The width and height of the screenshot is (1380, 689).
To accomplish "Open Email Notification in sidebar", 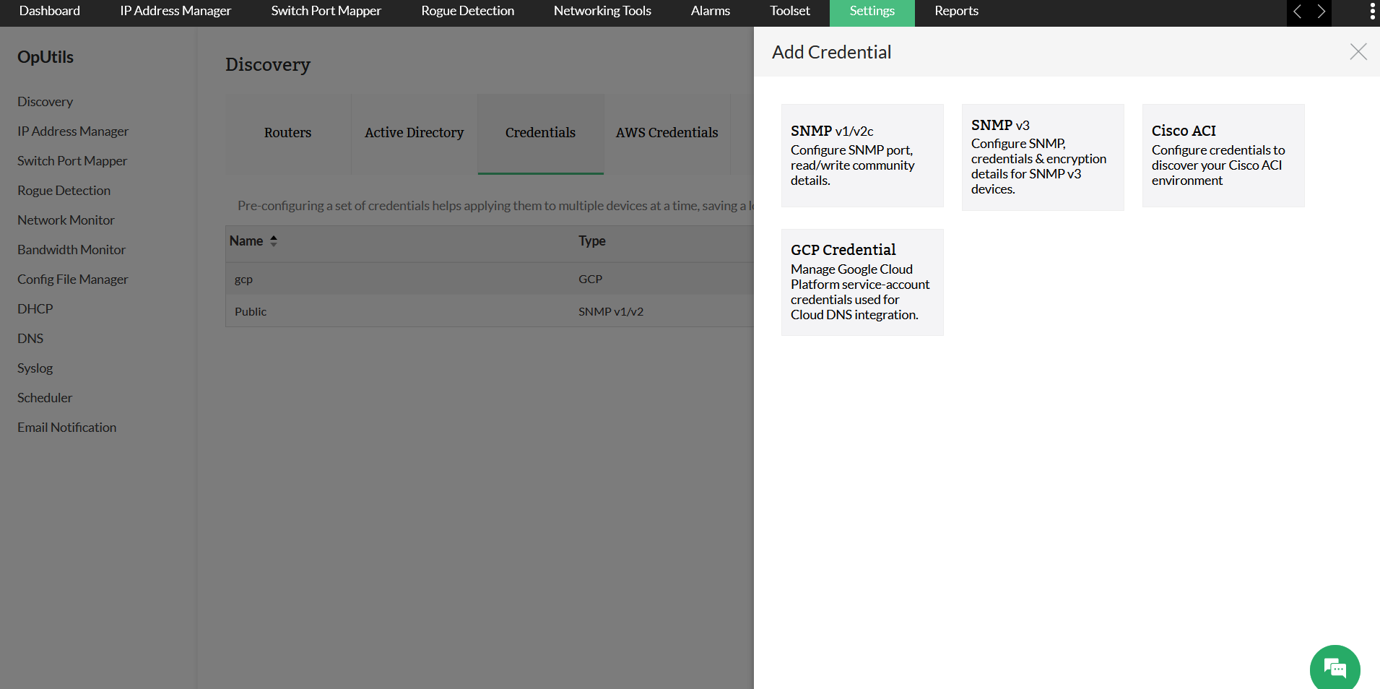I will pos(67,428).
